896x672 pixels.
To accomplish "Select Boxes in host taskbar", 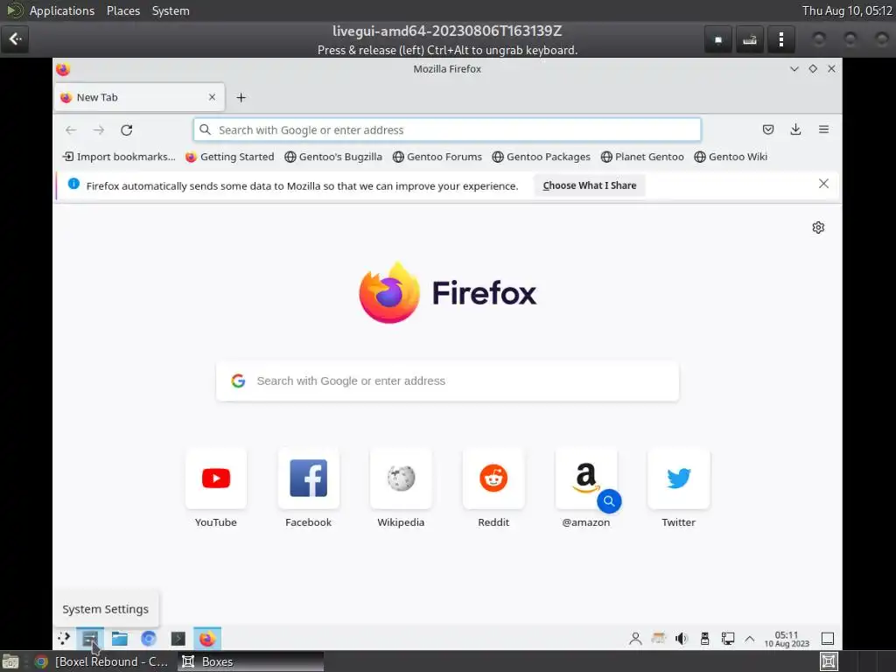I will pyautogui.click(x=250, y=661).
